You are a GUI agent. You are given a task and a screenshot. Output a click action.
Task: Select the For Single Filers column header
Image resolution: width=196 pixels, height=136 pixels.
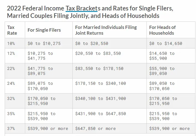pos(44,30)
